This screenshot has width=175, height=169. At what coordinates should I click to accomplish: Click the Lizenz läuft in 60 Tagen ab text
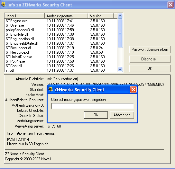[x=28, y=144]
